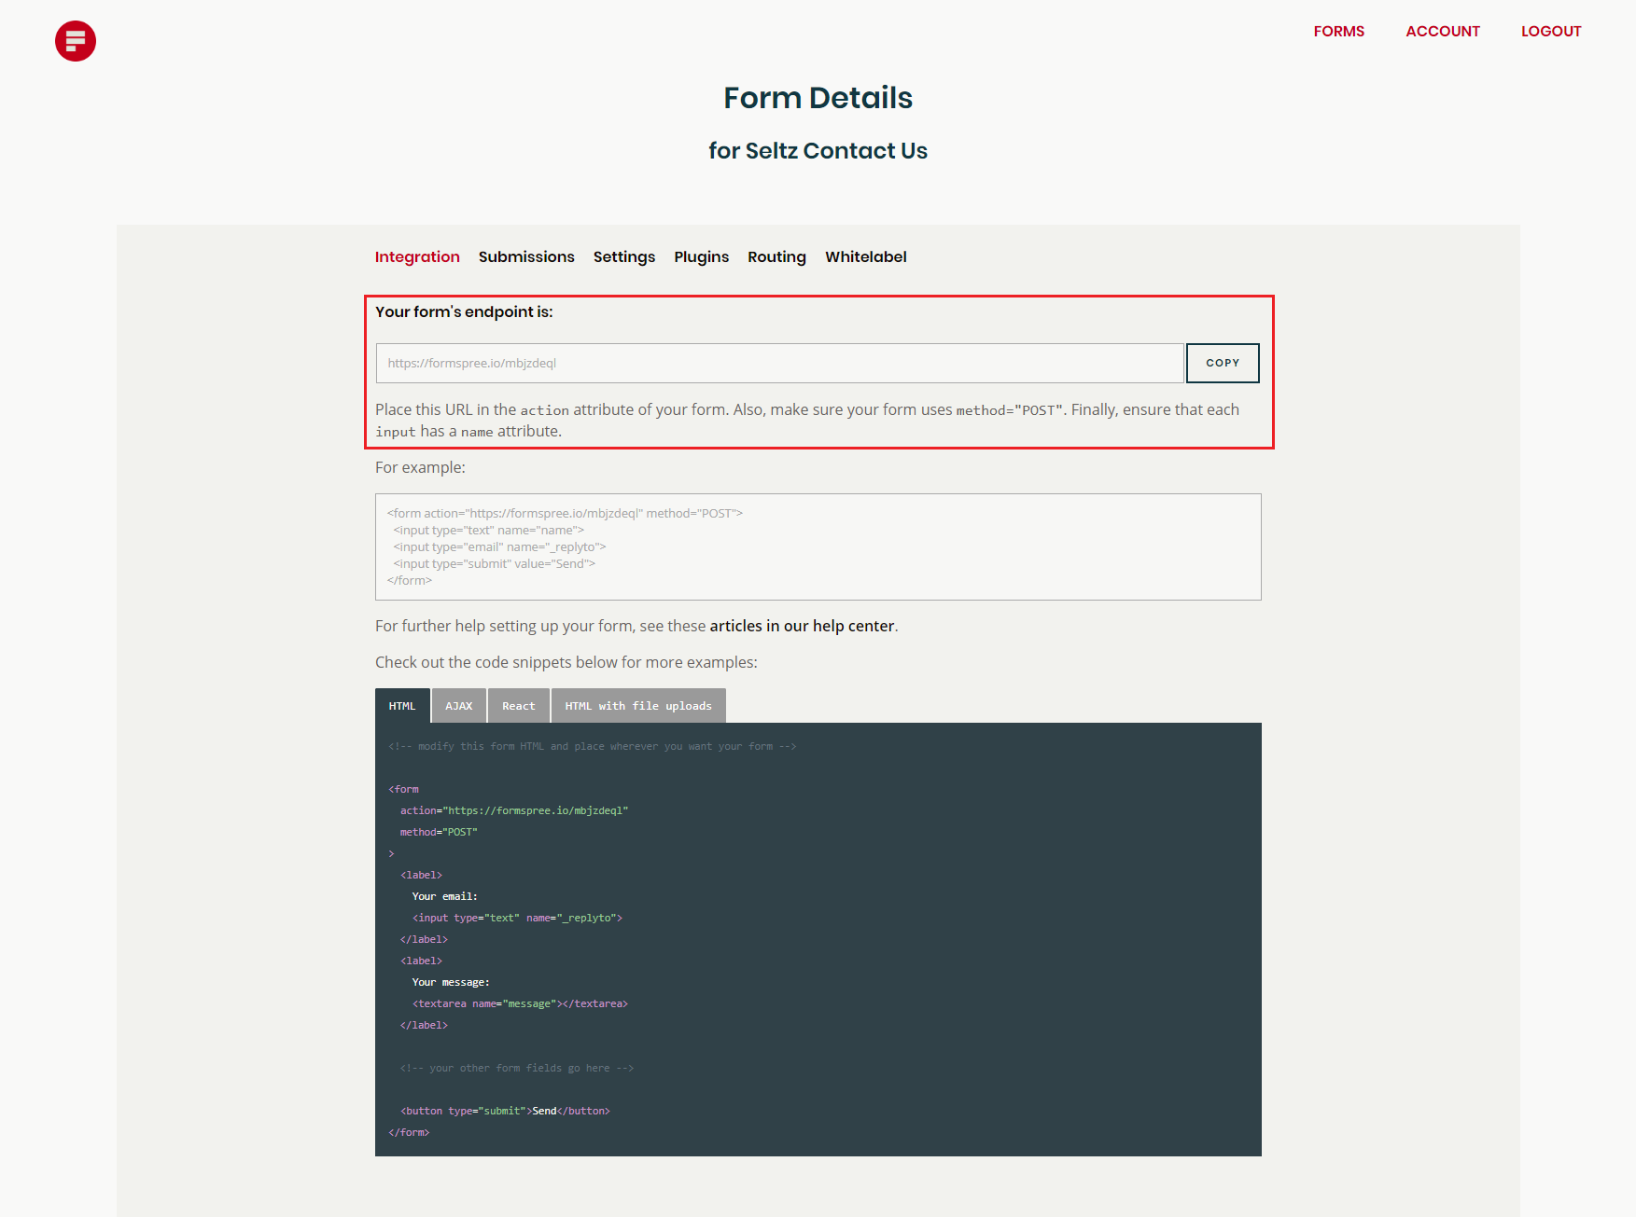The height and width of the screenshot is (1217, 1636).
Task: Select the Integration tab
Action: [417, 256]
